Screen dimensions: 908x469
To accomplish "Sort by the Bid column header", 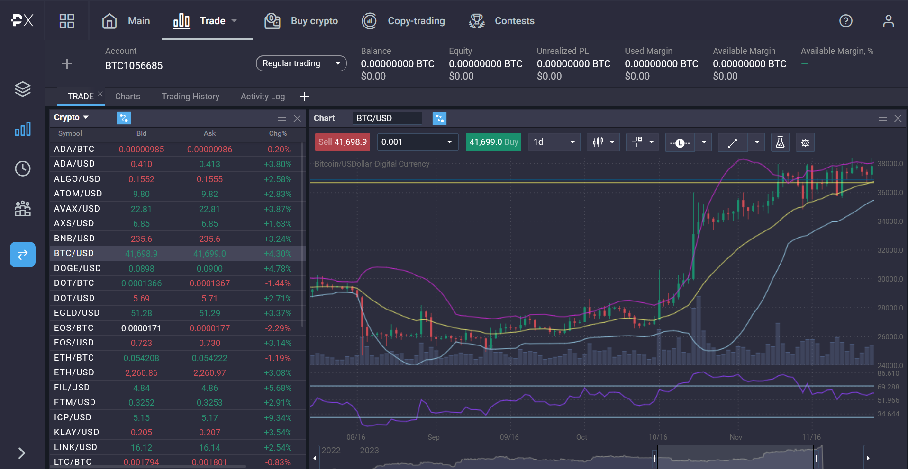I will tap(141, 133).
